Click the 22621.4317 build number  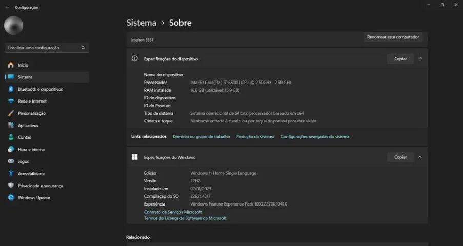(x=200, y=196)
